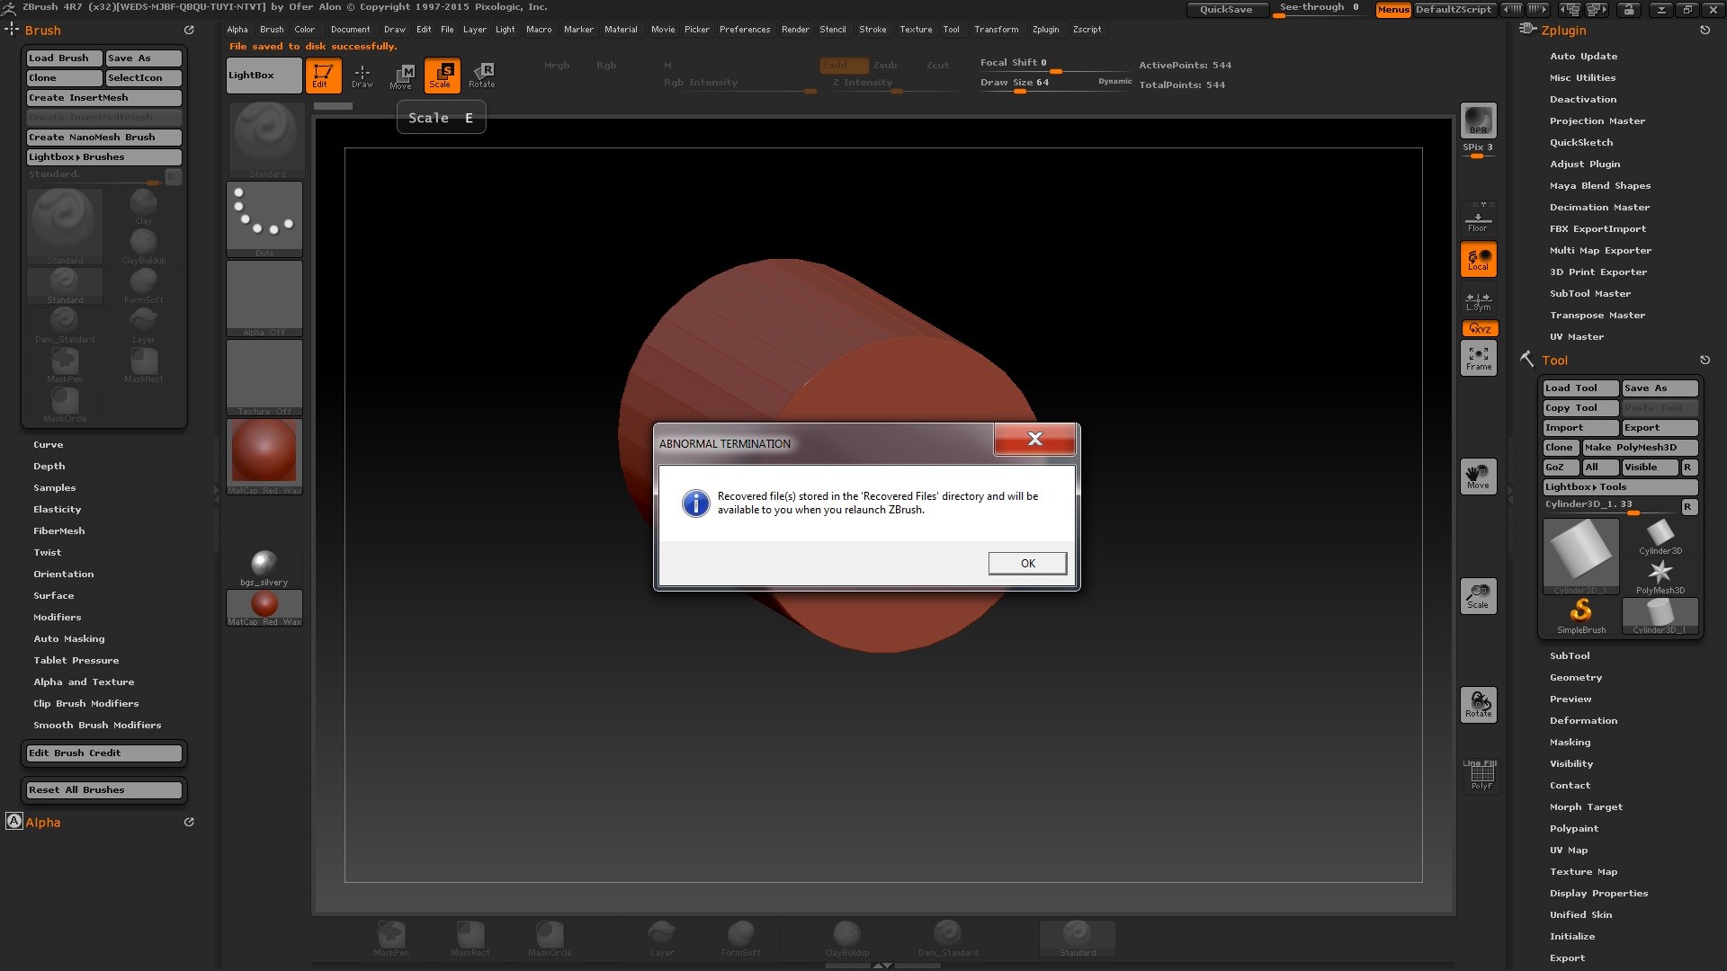Image resolution: width=1727 pixels, height=971 pixels.
Task: Toggle Local symmetry button
Action: point(1478,259)
